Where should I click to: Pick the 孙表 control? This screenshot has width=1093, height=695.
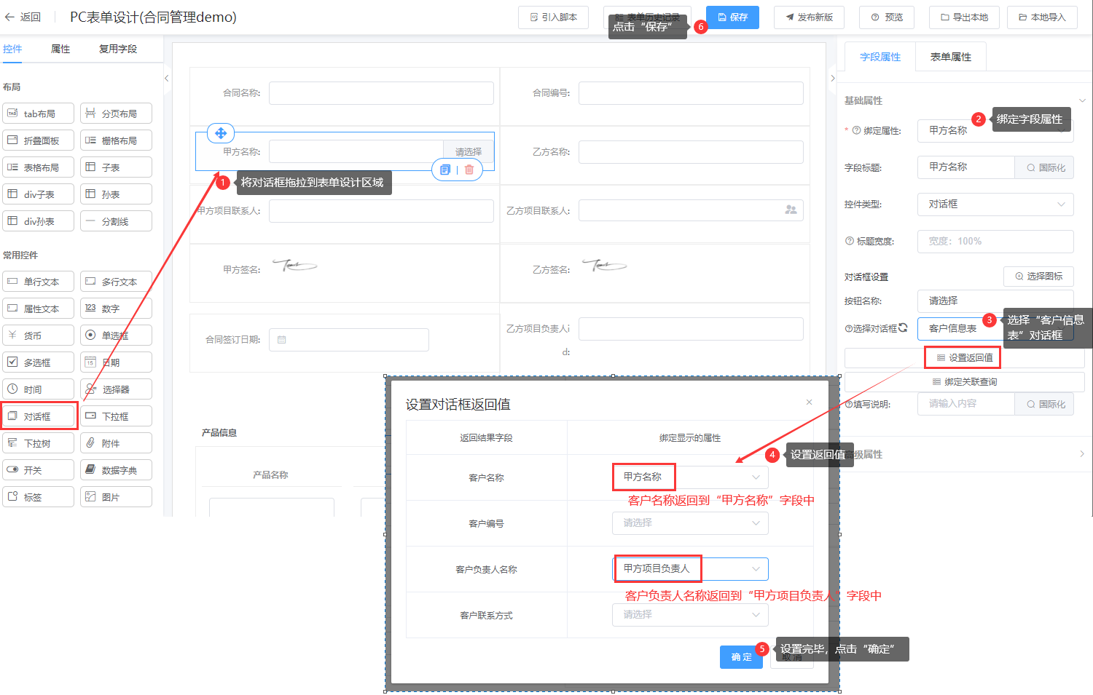tap(116, 194)
